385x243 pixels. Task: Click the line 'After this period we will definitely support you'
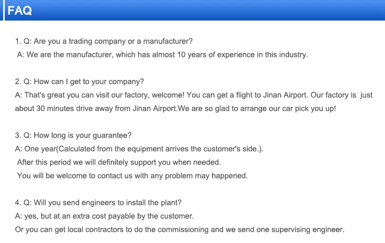pyautogui.click(x=119, y=162)
